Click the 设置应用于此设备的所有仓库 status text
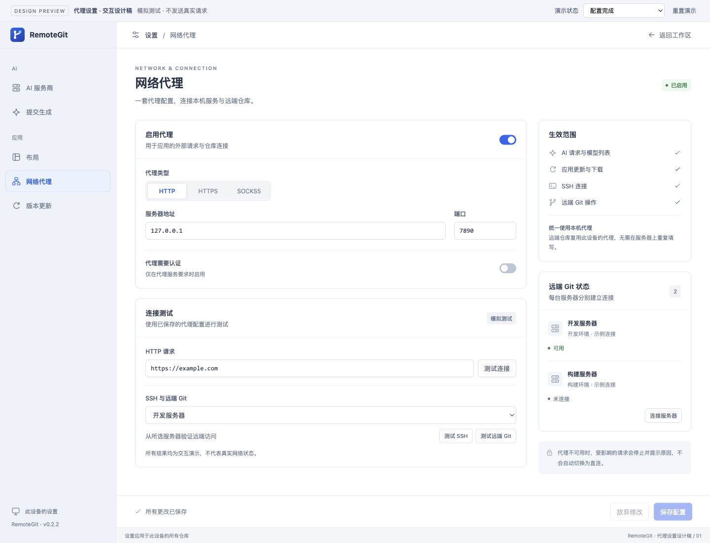 [157, 536]
